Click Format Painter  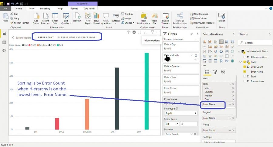click(20, 23)
